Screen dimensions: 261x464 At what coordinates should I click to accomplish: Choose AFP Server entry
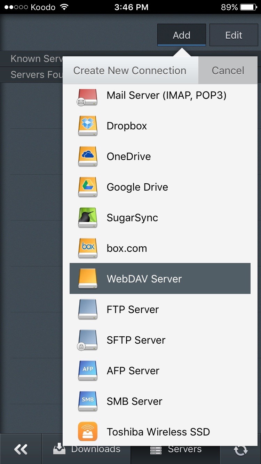160,371
